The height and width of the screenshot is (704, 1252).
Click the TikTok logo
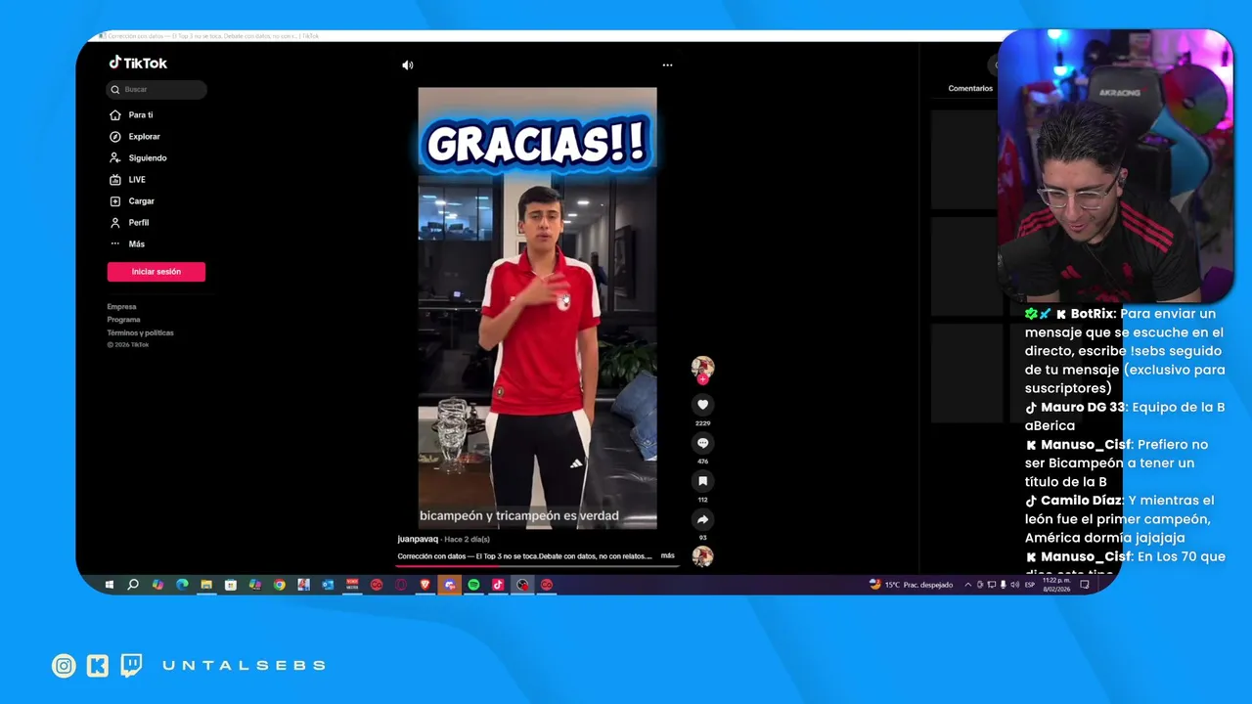click(138, 63)
